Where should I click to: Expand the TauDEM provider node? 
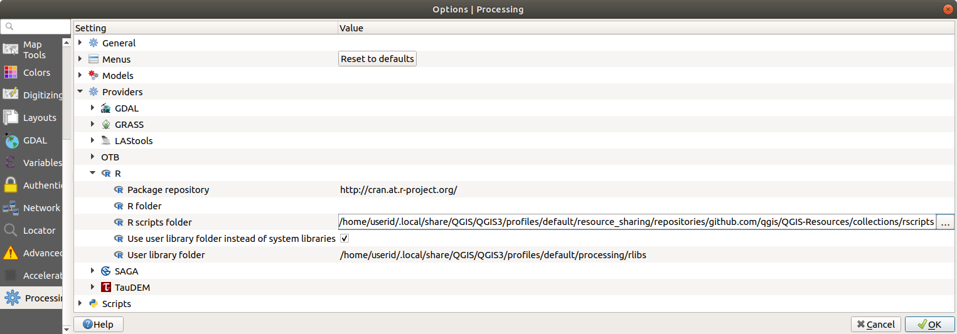pos(92,288)
